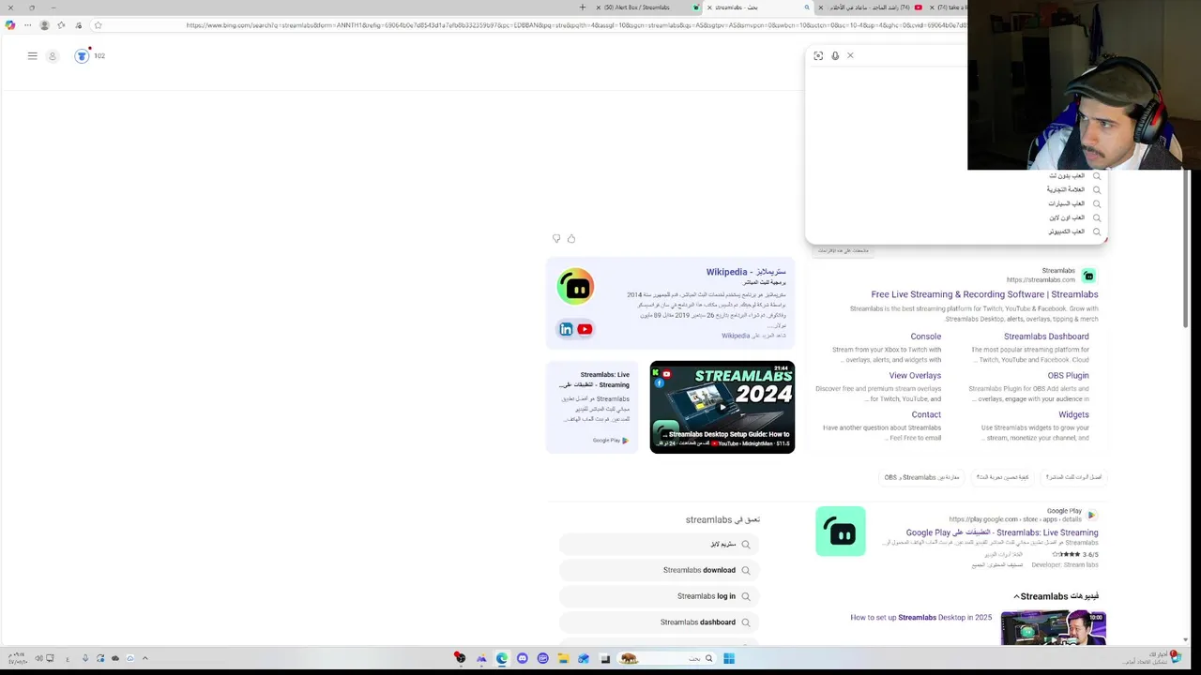Open How to set up Streamlabs Desktop in 2025
The width and height of the screenshot is (1201, 675).
point(920,618)
